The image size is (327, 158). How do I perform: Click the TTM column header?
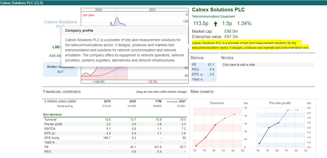click(158, 101)
